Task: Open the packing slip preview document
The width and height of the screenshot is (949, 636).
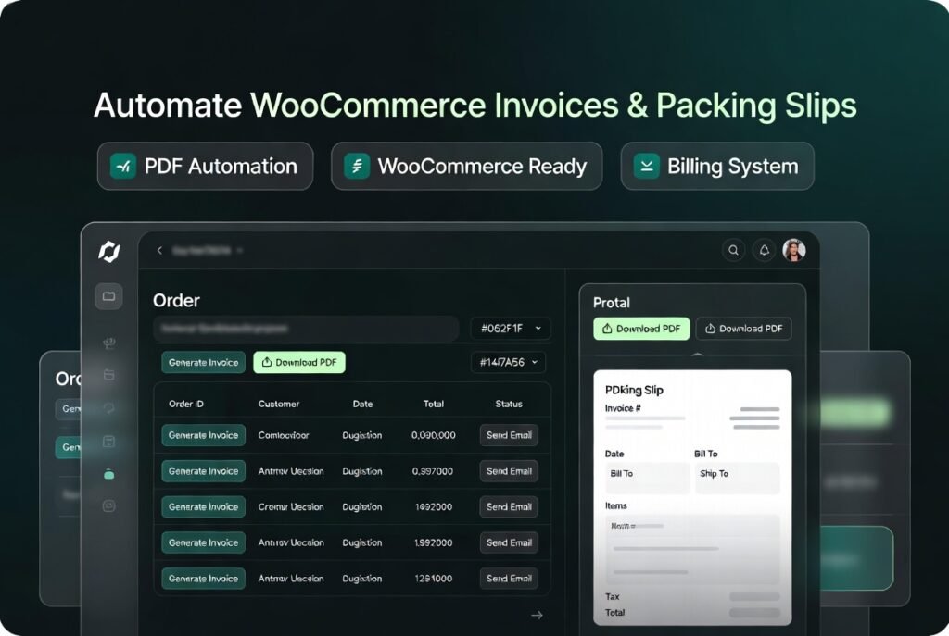Action: [x=692, y=497]
